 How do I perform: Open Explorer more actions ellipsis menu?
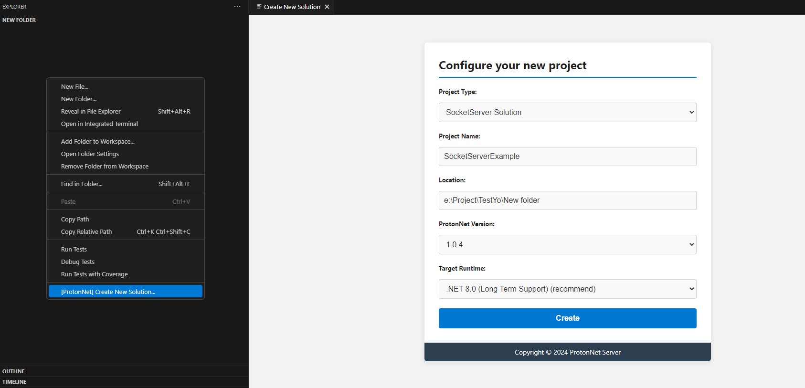point(237,7)
